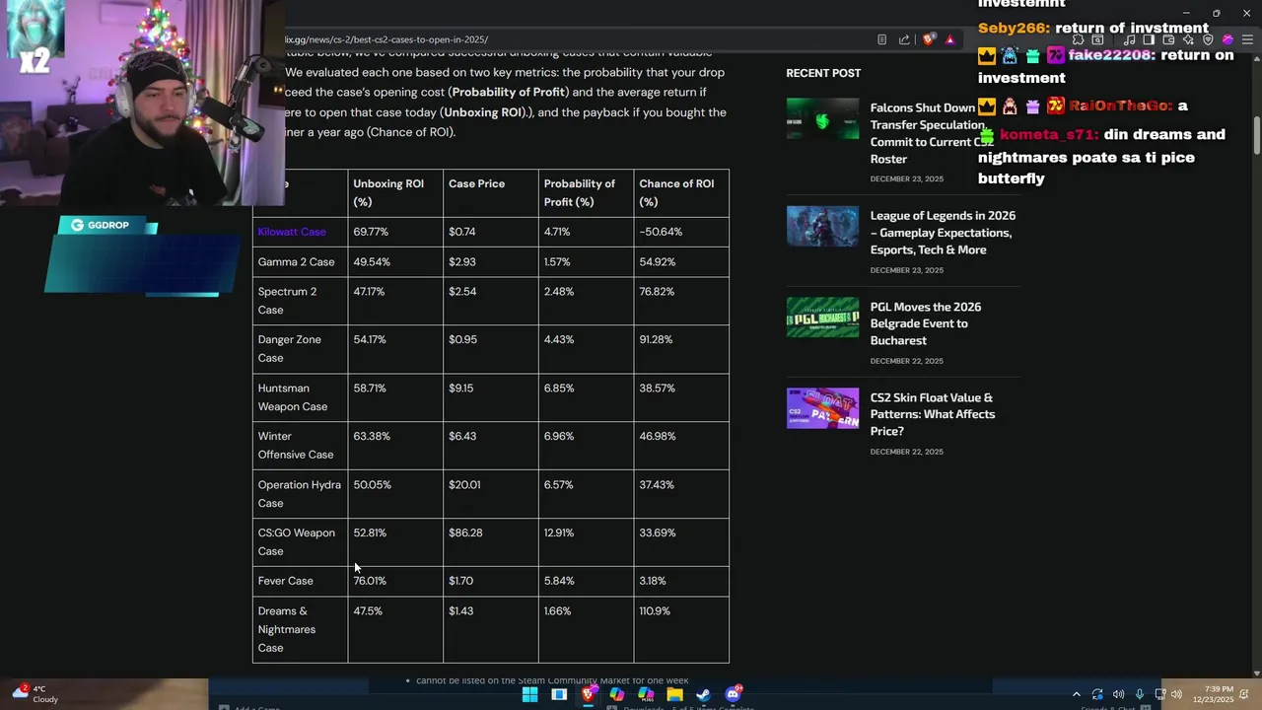Click the Brave browser taskbar icon
Image resolution: width=1262 pixels, height=710 pixels.
(x=589, y=694)
